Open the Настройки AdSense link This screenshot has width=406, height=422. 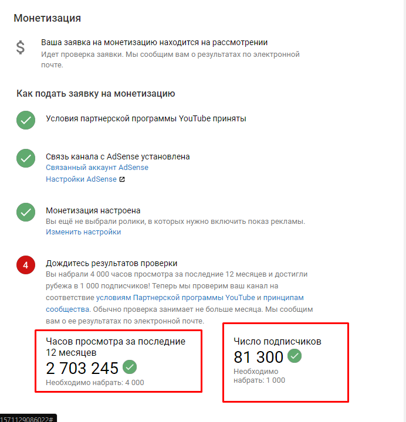click(81, 179)
